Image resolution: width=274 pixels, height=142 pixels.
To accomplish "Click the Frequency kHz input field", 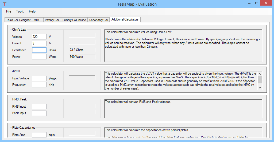I will pos(39,85).
